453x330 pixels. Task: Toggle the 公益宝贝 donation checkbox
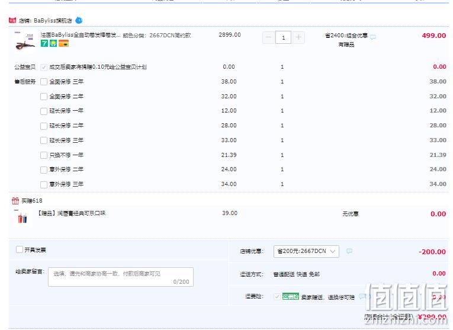pos(44,68)
